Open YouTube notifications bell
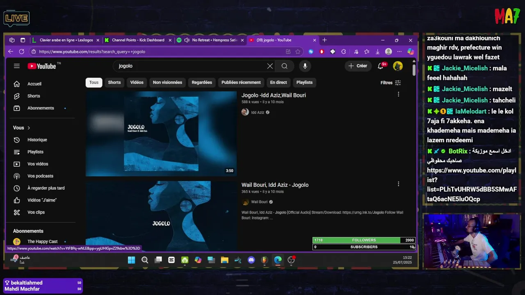The height and width of the screenshot is (295, 525). tap(381, 66)
